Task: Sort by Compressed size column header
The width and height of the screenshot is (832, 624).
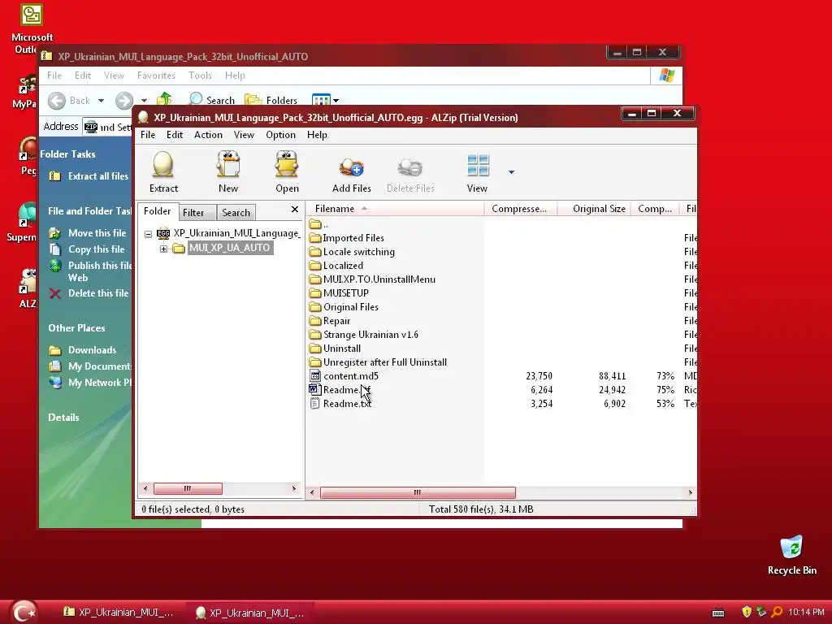Action: 520,209
